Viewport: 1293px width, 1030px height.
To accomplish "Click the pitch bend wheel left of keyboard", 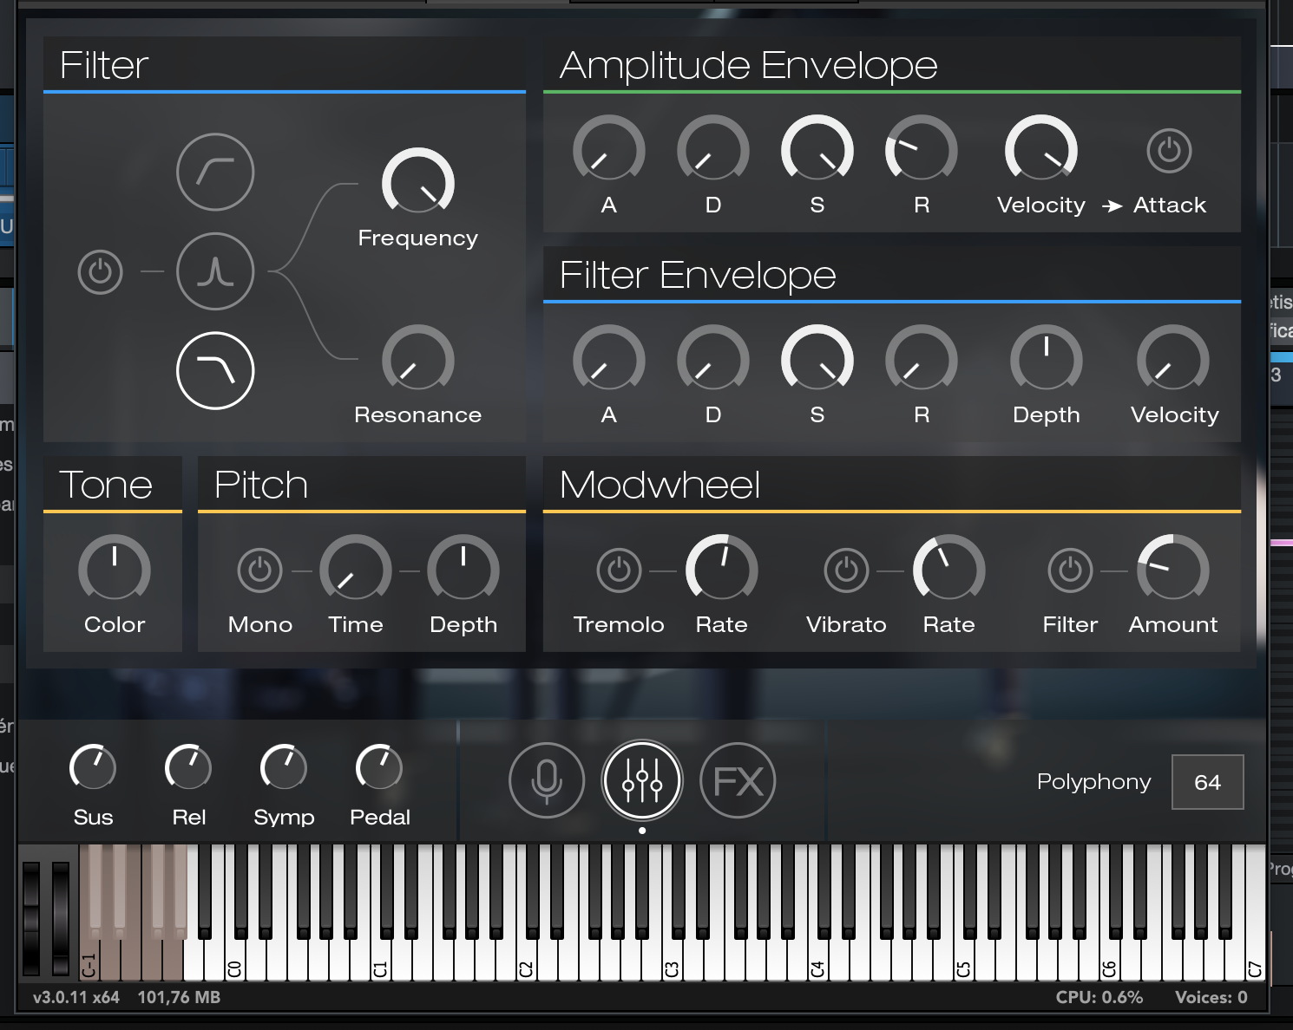I will coord(31,917).
